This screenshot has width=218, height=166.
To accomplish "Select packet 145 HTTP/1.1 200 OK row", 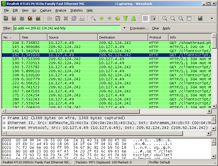I will point(106,47).
